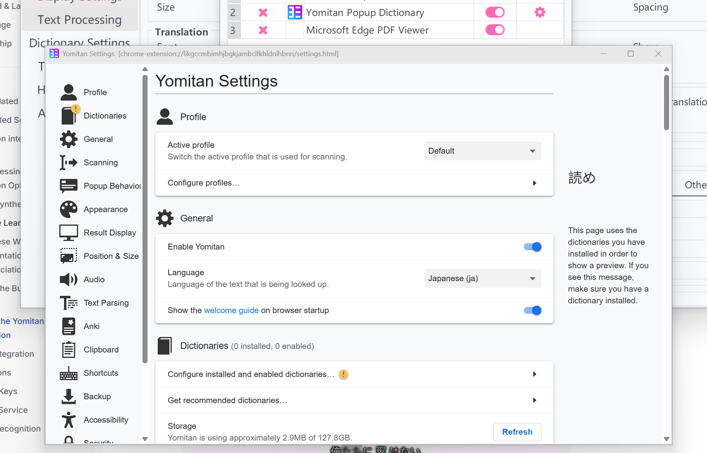Click the pink gear icon for Yomitan Popup Dictionary
This screenshot has height=453, width=707.
point(540,12)
